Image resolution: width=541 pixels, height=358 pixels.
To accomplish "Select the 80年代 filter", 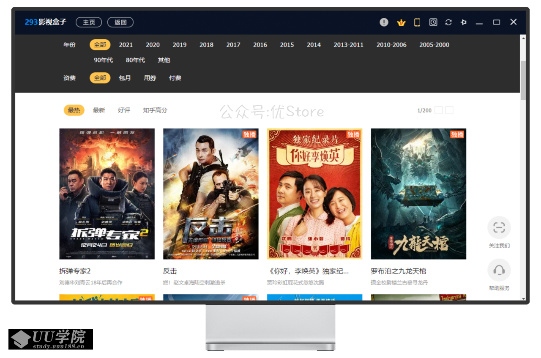I will (x=135, y=60).
